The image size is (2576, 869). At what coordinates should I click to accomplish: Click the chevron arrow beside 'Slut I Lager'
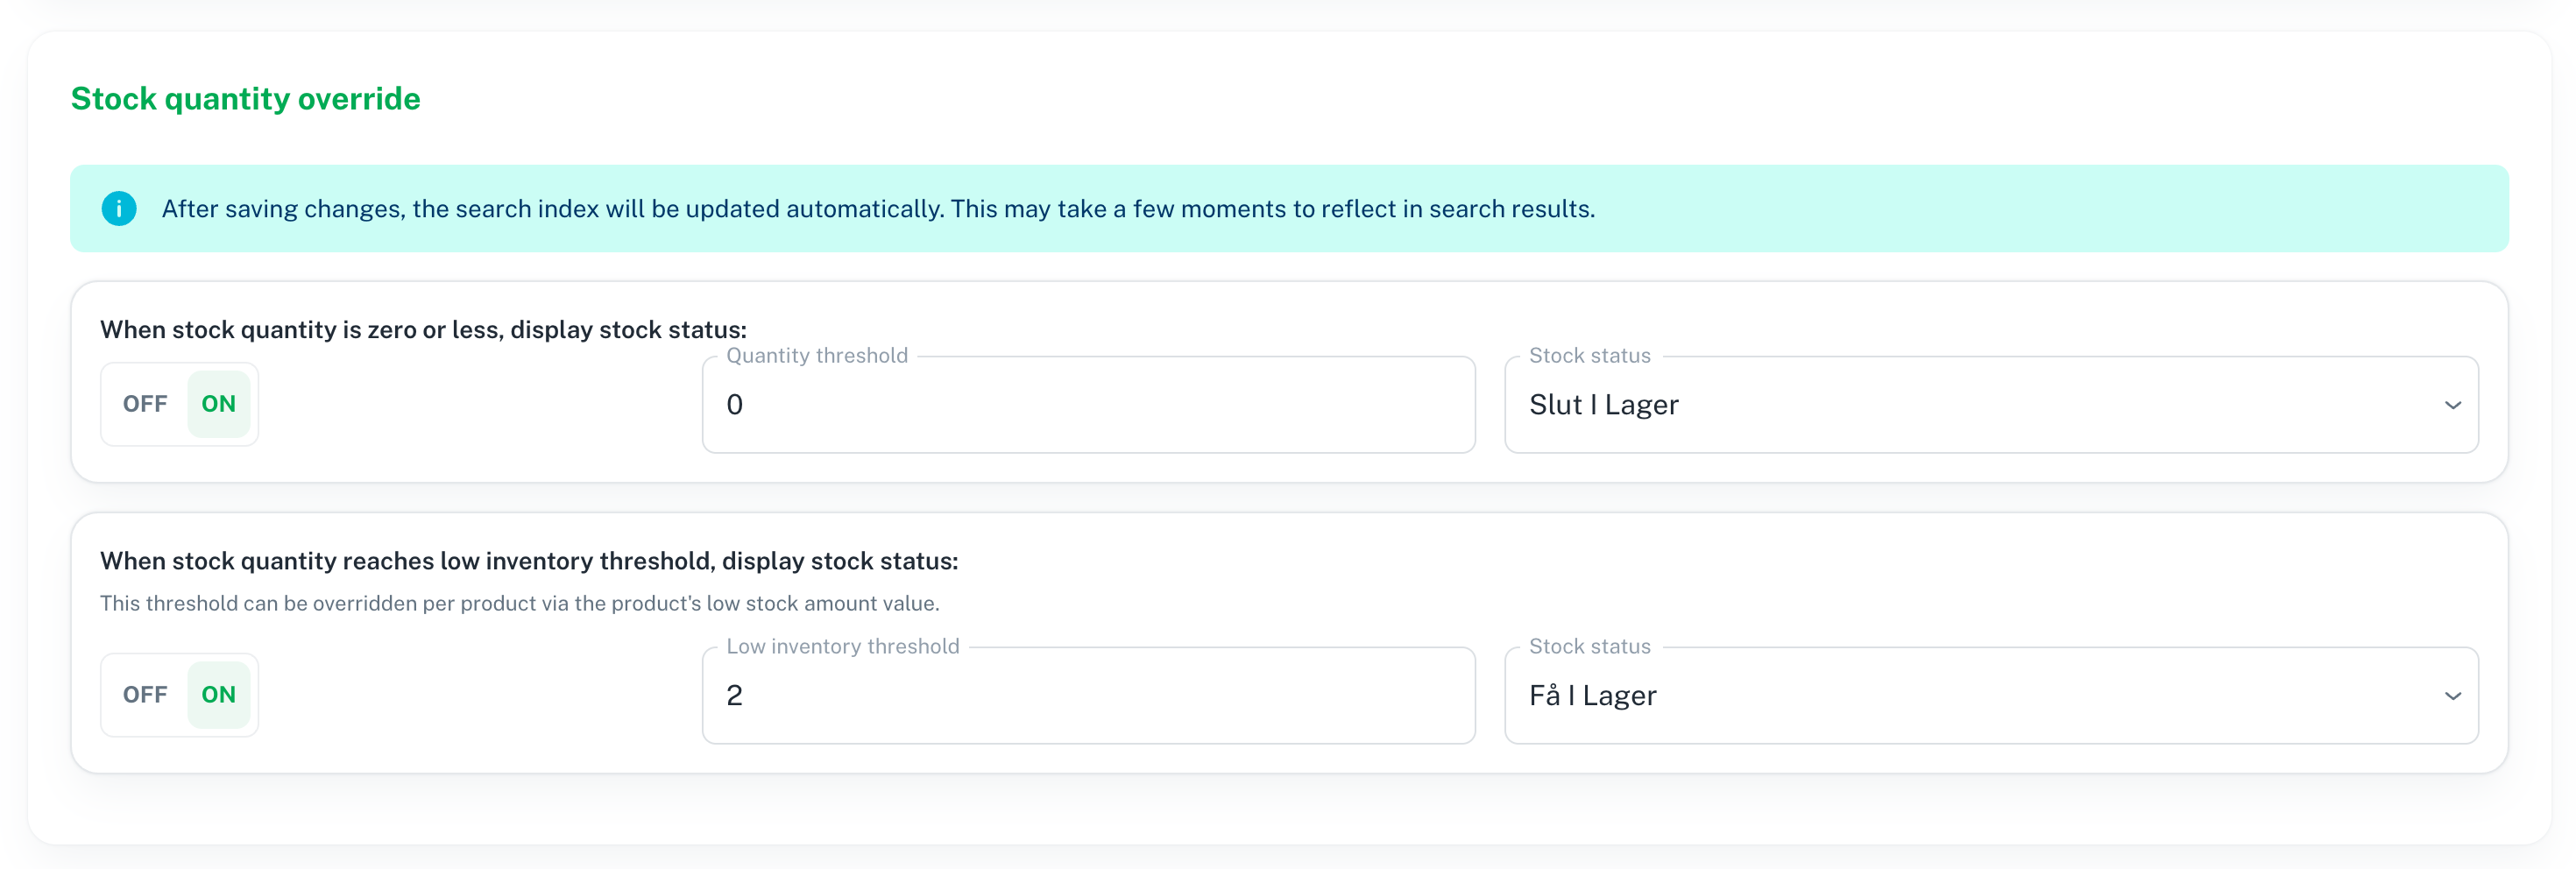pos(2452,405)
